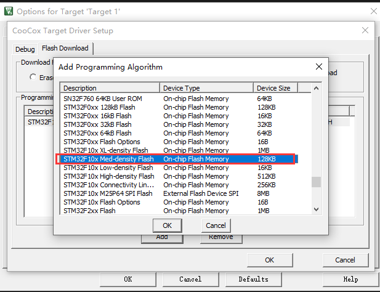Confirm with OK in Add Programming Algorithm
The height and width of the screenshot is (292, 380).
point(167,225)
